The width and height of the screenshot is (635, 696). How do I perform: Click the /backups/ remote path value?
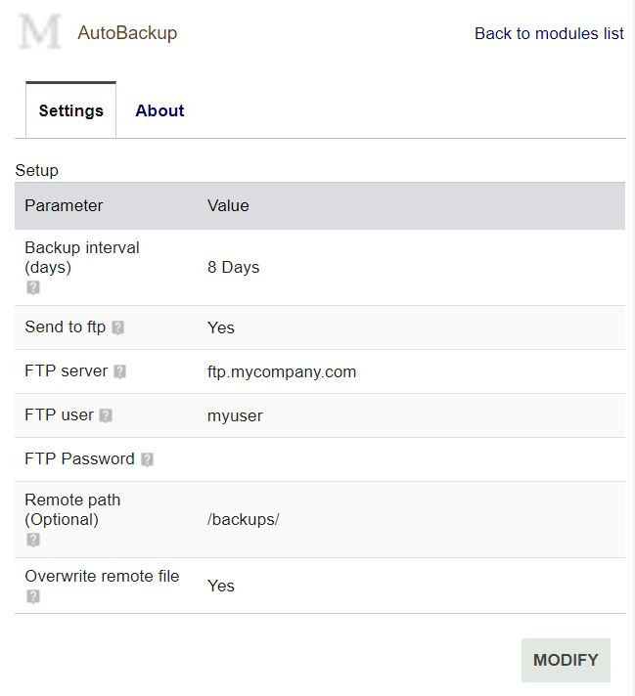click(243, 519)
